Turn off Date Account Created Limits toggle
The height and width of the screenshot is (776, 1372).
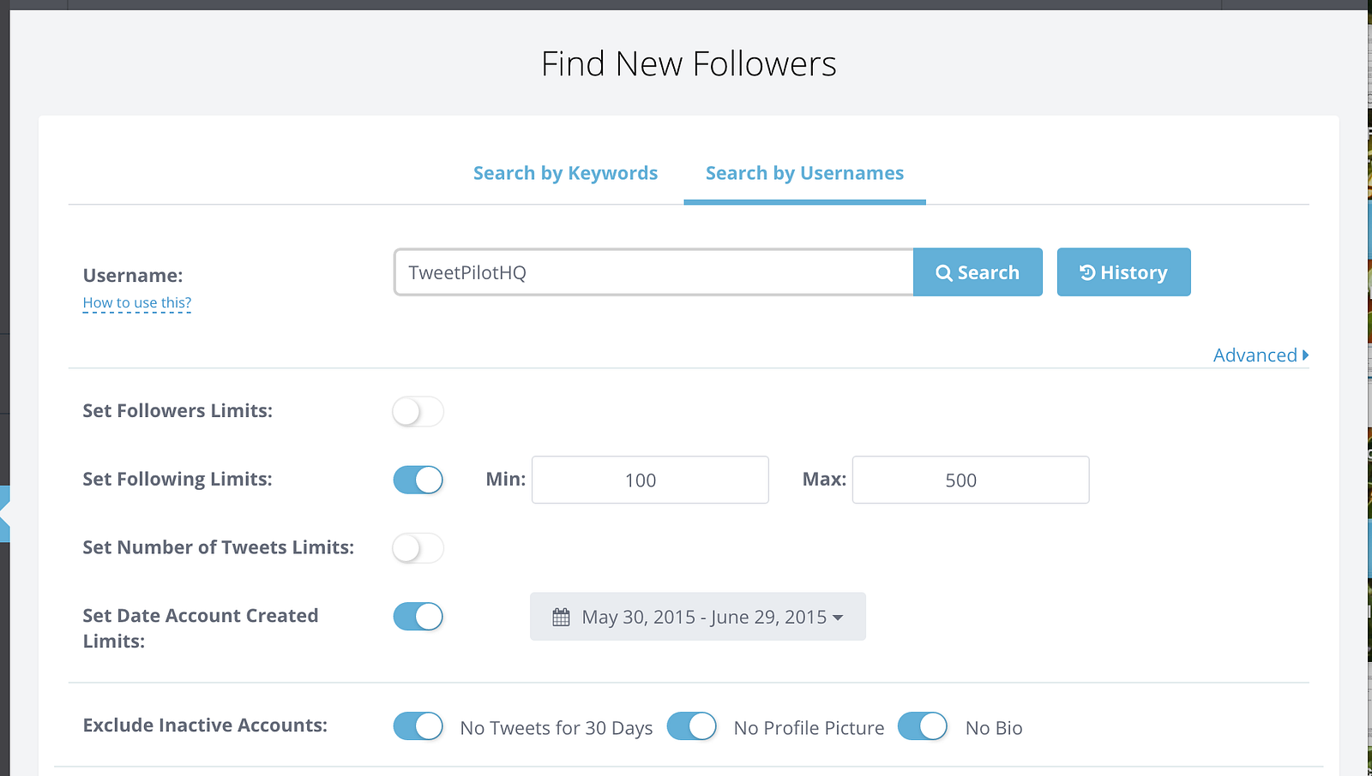[418, 617]
